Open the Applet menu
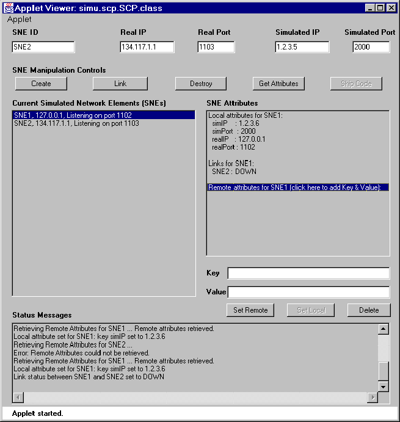400x422 pixels. point(19,20)
